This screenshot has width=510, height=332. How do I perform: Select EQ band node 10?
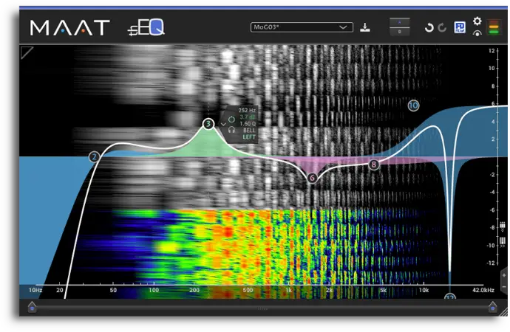(x=413, y=106)
